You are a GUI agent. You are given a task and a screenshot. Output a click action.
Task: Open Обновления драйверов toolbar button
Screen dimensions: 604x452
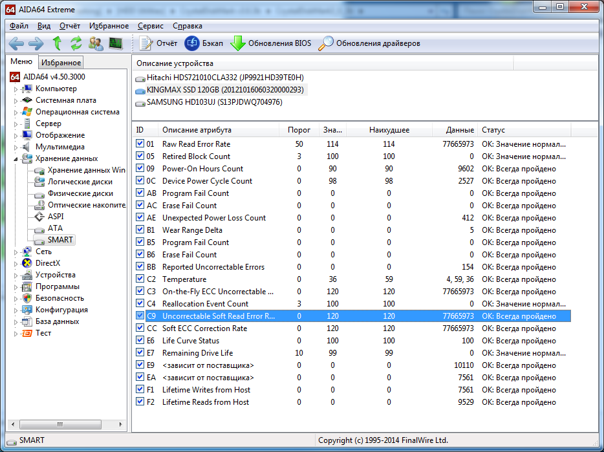coord(369,43)
